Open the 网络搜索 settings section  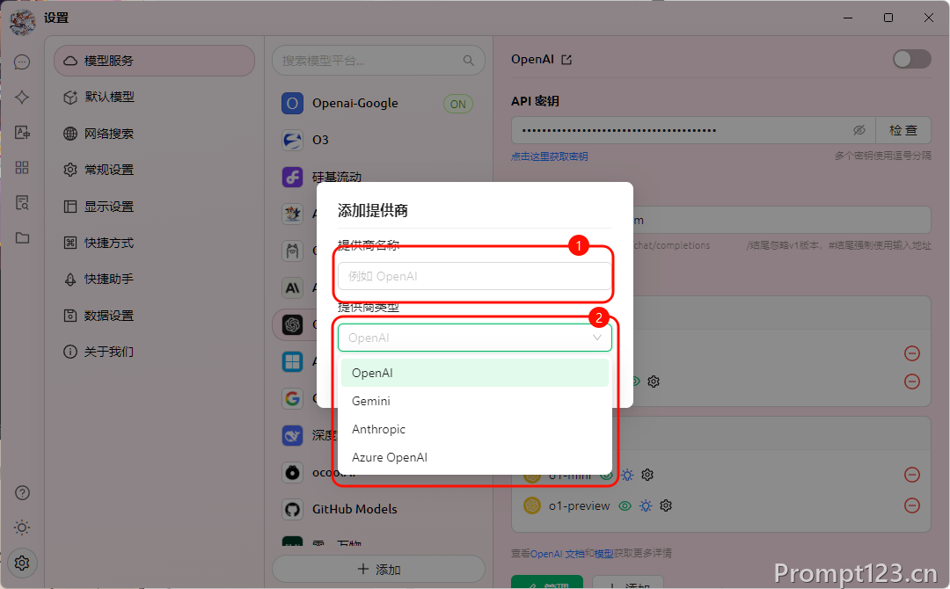coord(155,134)
